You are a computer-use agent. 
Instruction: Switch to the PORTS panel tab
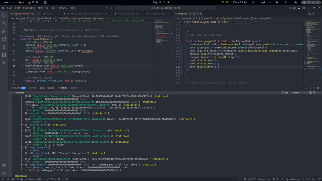pyautogui.click(x=74, y=88)
